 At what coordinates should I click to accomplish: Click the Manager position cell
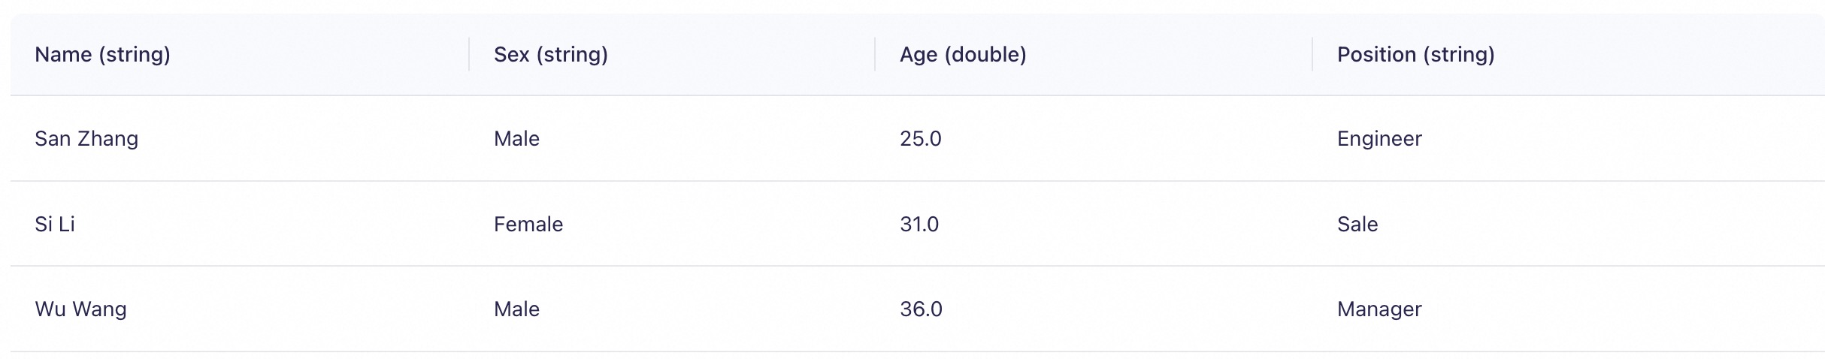tap(1379, 309)
